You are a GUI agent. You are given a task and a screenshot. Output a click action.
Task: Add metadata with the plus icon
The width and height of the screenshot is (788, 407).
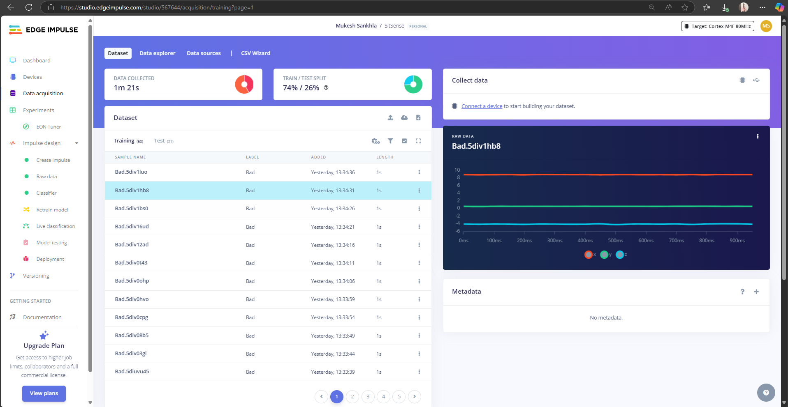point(756,292)
